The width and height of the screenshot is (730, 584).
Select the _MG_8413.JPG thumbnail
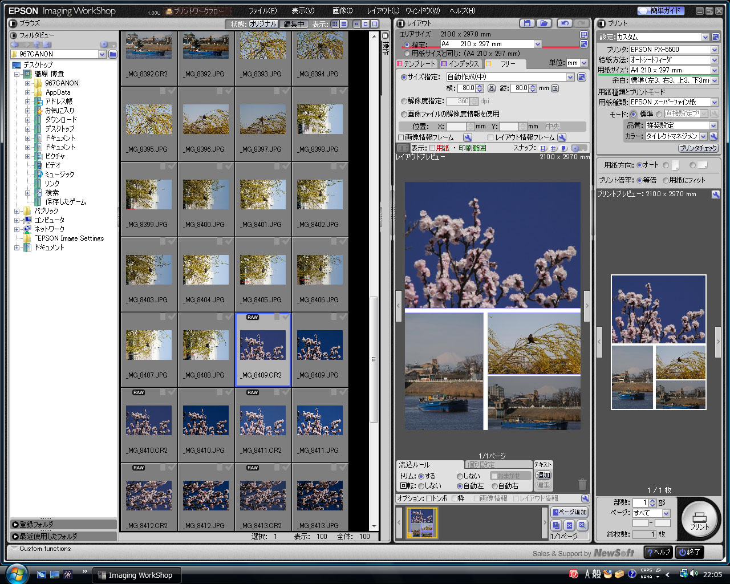pyautogui.click(x=320, y=495)
